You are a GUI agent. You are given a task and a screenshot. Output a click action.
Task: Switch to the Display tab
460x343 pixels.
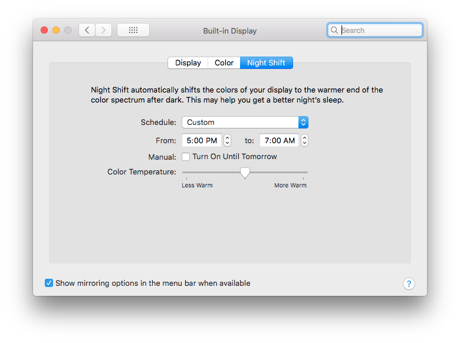pos(188,62)
